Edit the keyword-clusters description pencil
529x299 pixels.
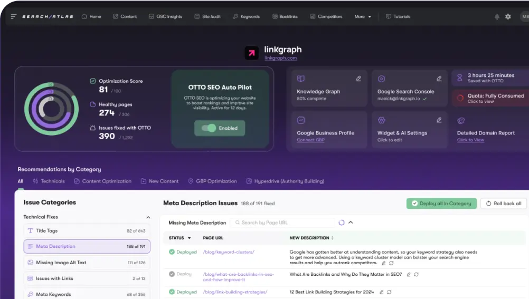pyautogui.click(x=384, y=263)
